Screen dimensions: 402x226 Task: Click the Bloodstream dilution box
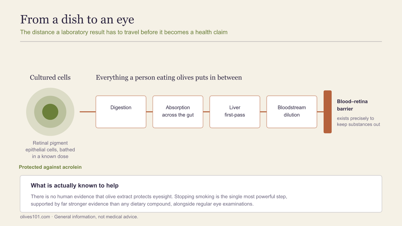click(x=292, y=112)
